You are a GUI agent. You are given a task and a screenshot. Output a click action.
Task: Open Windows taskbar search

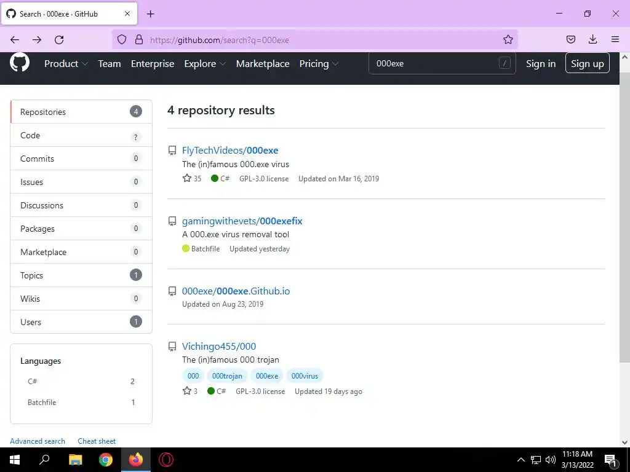pyautogui.click(x=44, y=460)
